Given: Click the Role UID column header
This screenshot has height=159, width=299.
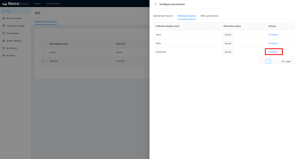Looking at the screenshot, I should (121, 44).
